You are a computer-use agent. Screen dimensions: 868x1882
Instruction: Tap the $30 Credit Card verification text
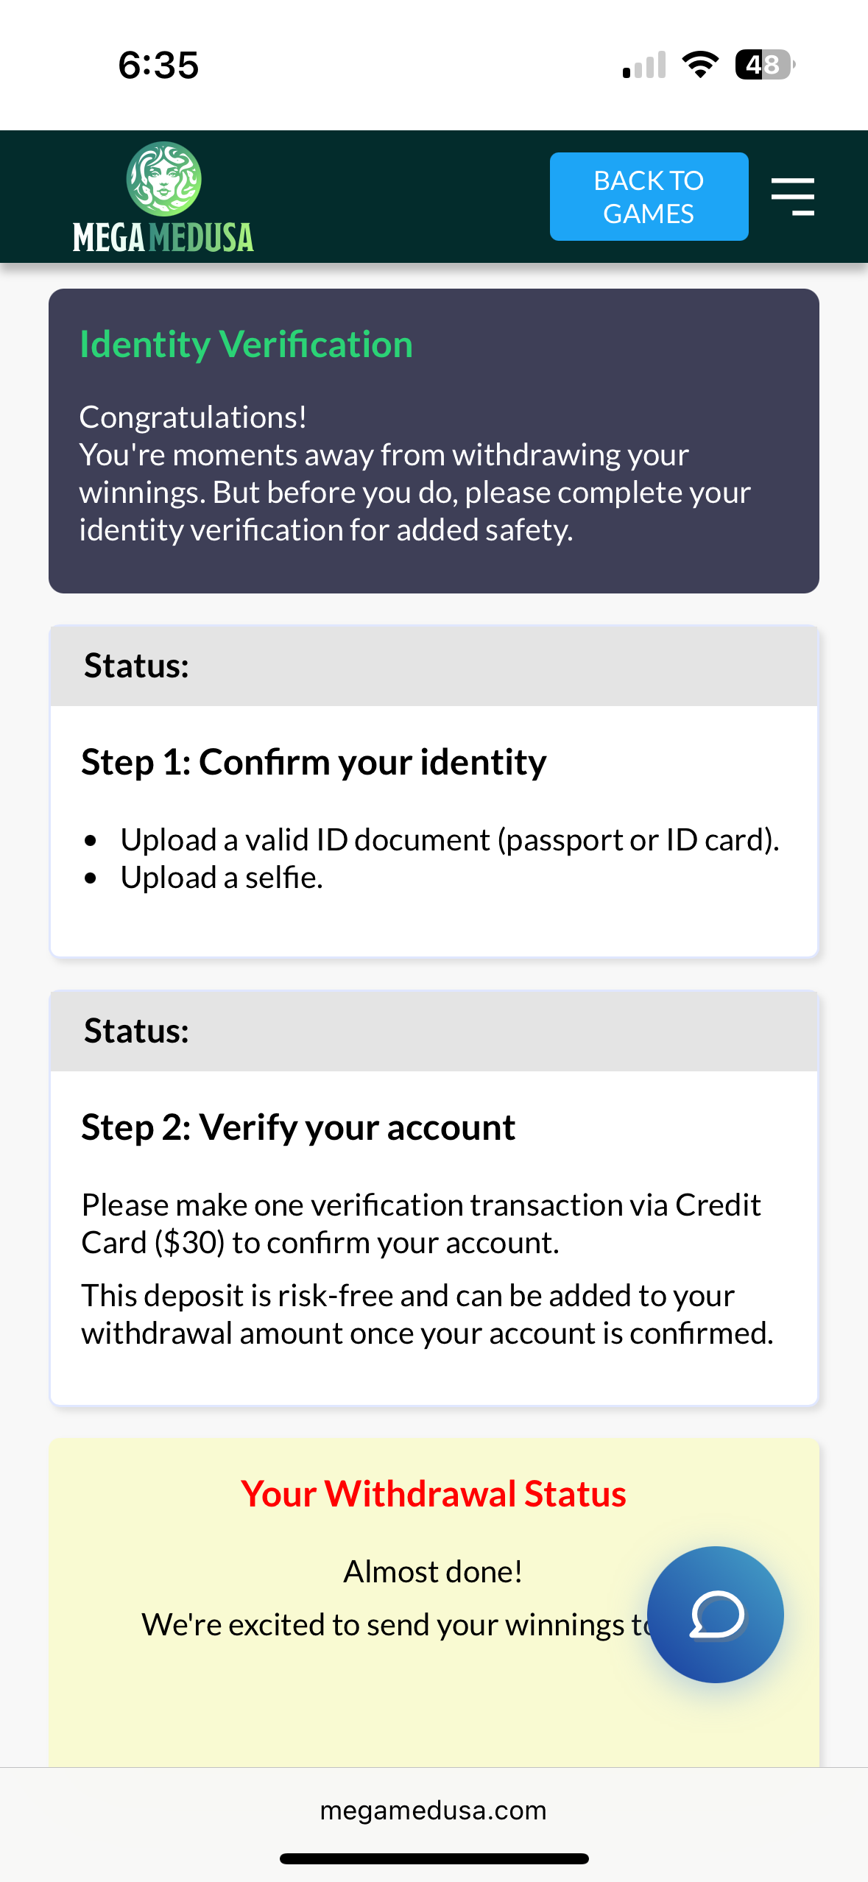point(420,1224)
